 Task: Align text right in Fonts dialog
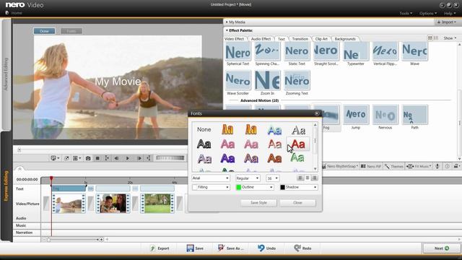pyautogui.click(x=315, y=178)
